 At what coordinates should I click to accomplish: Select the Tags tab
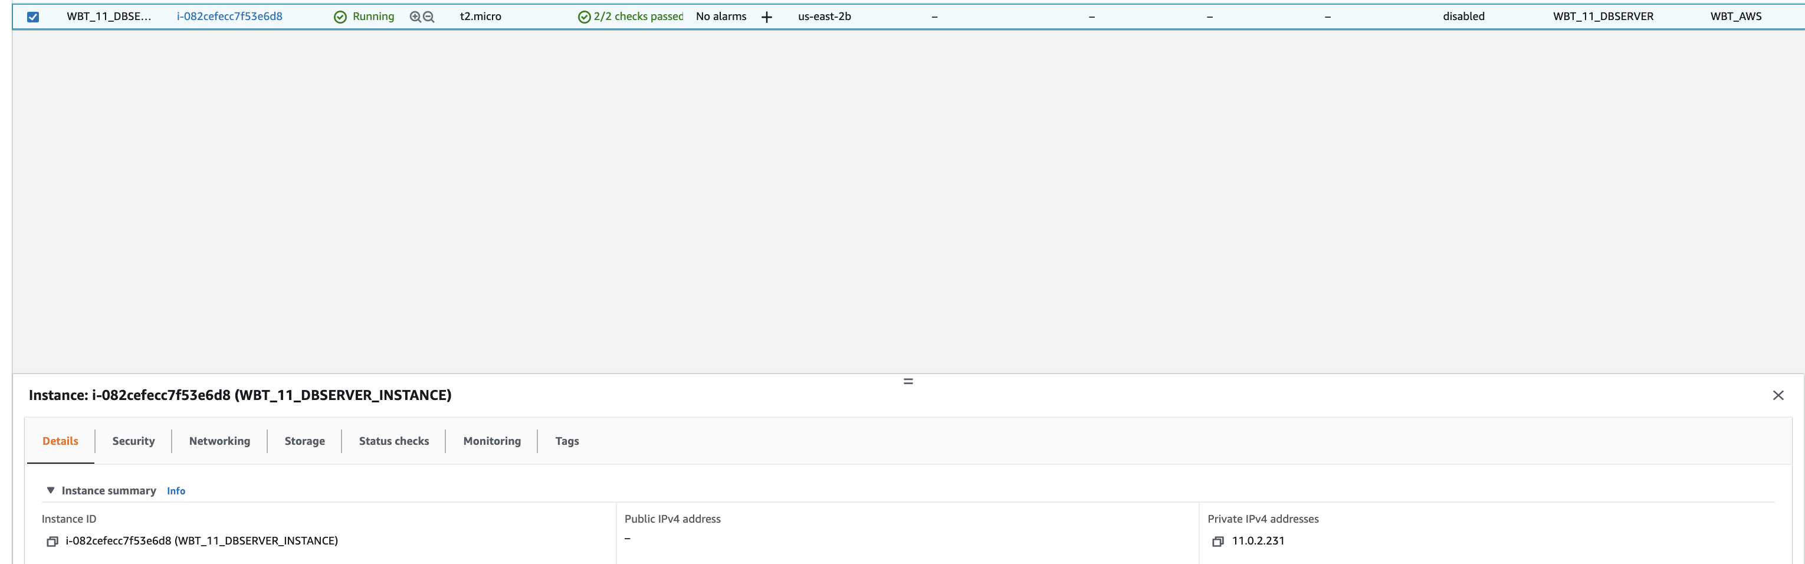point(567,441)
